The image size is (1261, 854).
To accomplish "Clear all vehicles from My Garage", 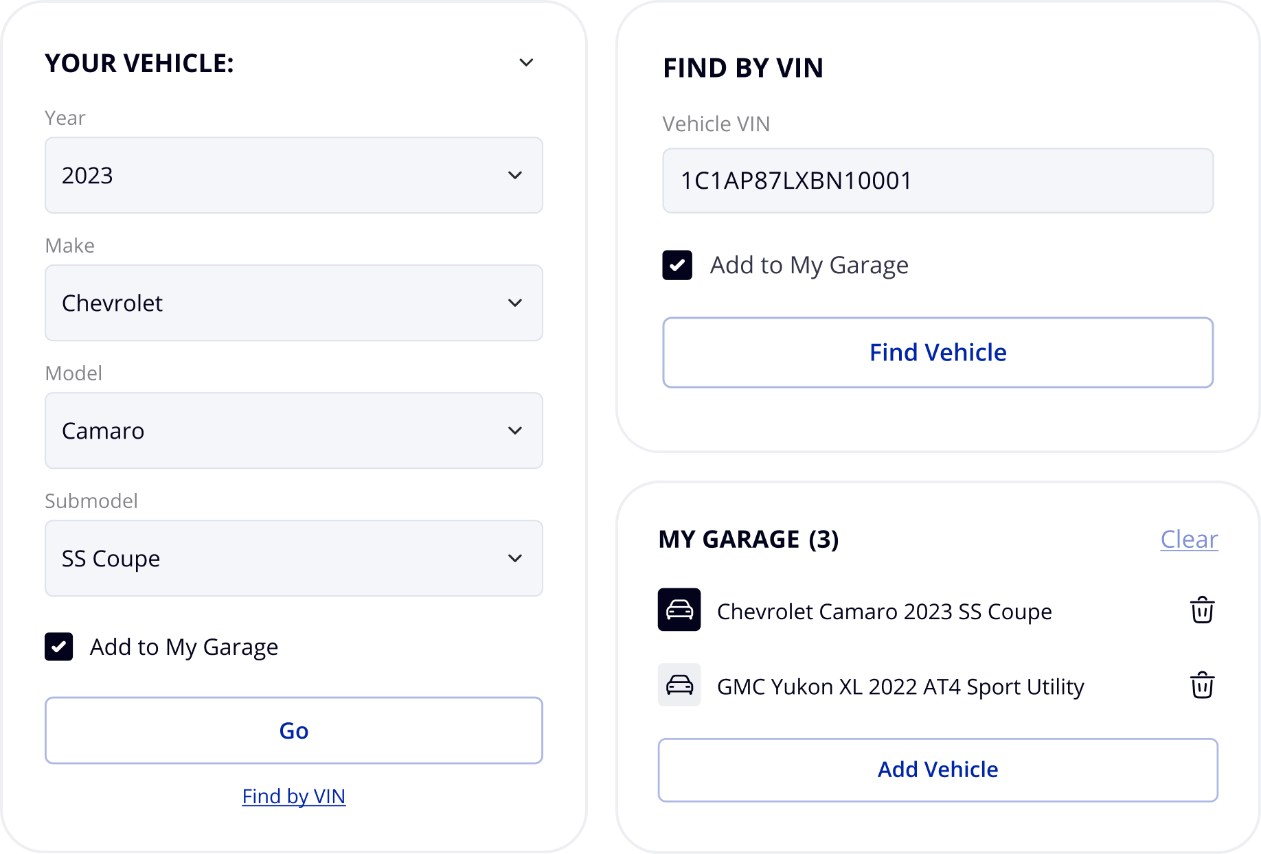I will click(1189, 540).
